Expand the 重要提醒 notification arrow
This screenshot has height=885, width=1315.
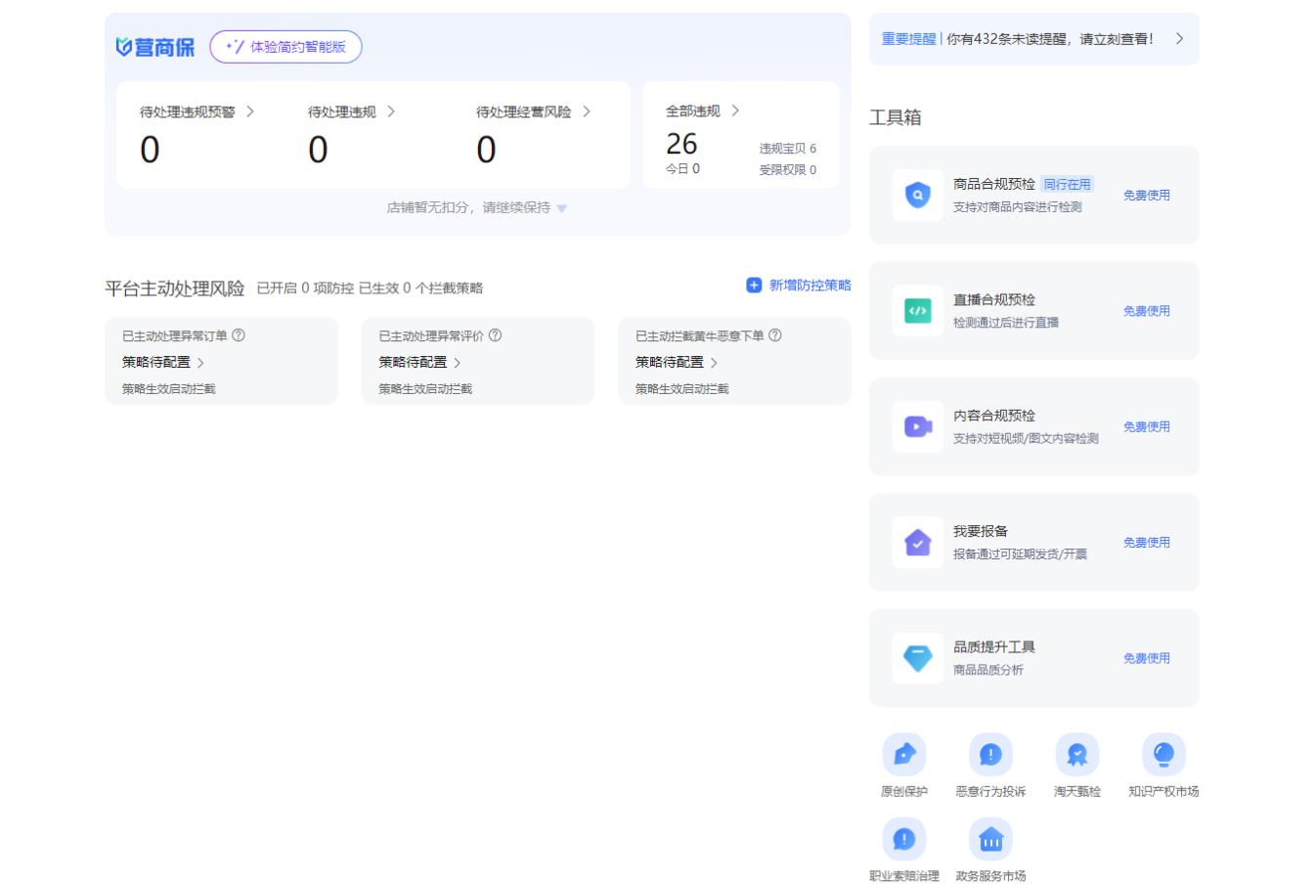tap(1179, 39)
